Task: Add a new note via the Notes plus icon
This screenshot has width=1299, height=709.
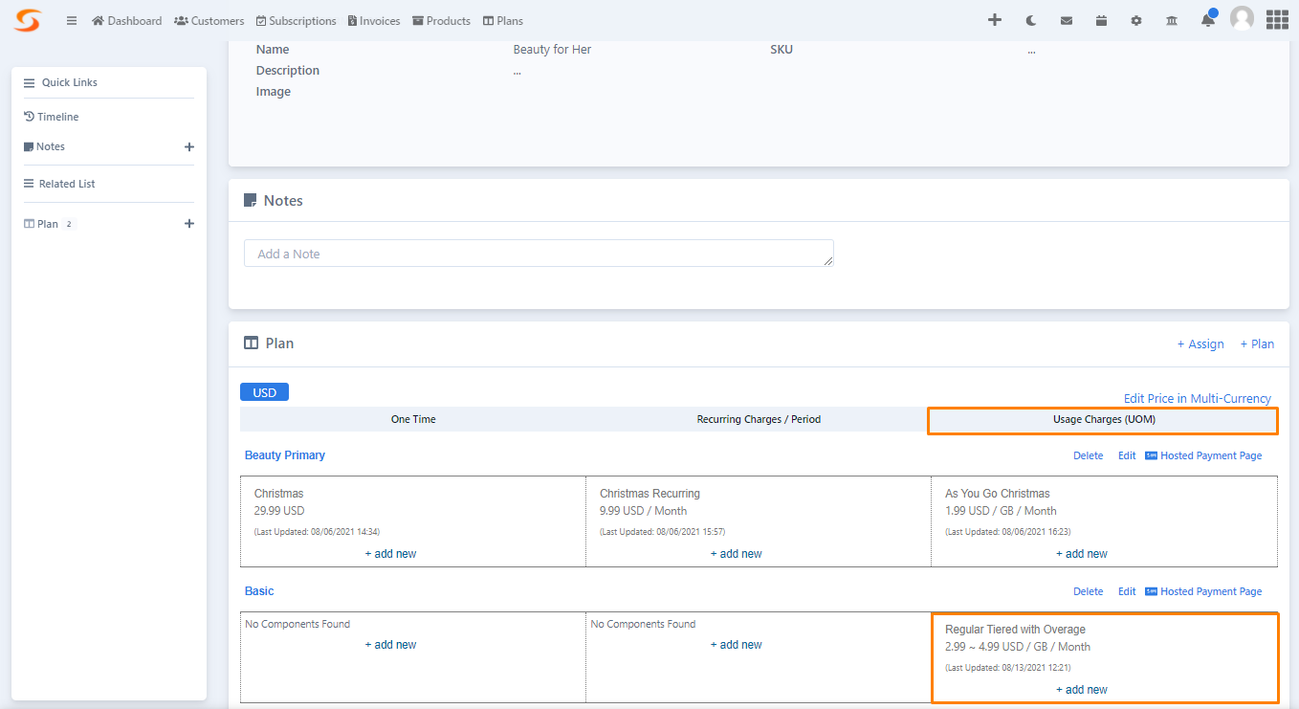Action: [x=189, y=146]
